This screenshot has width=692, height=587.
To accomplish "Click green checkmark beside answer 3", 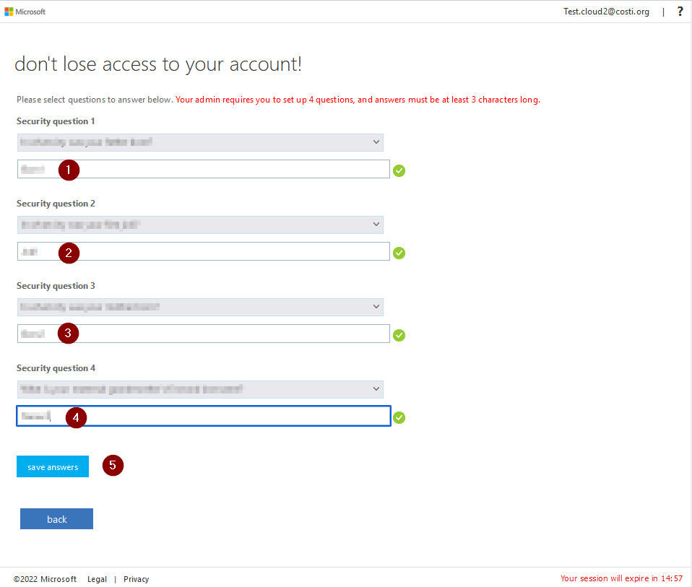I will (x=399, y=336).
